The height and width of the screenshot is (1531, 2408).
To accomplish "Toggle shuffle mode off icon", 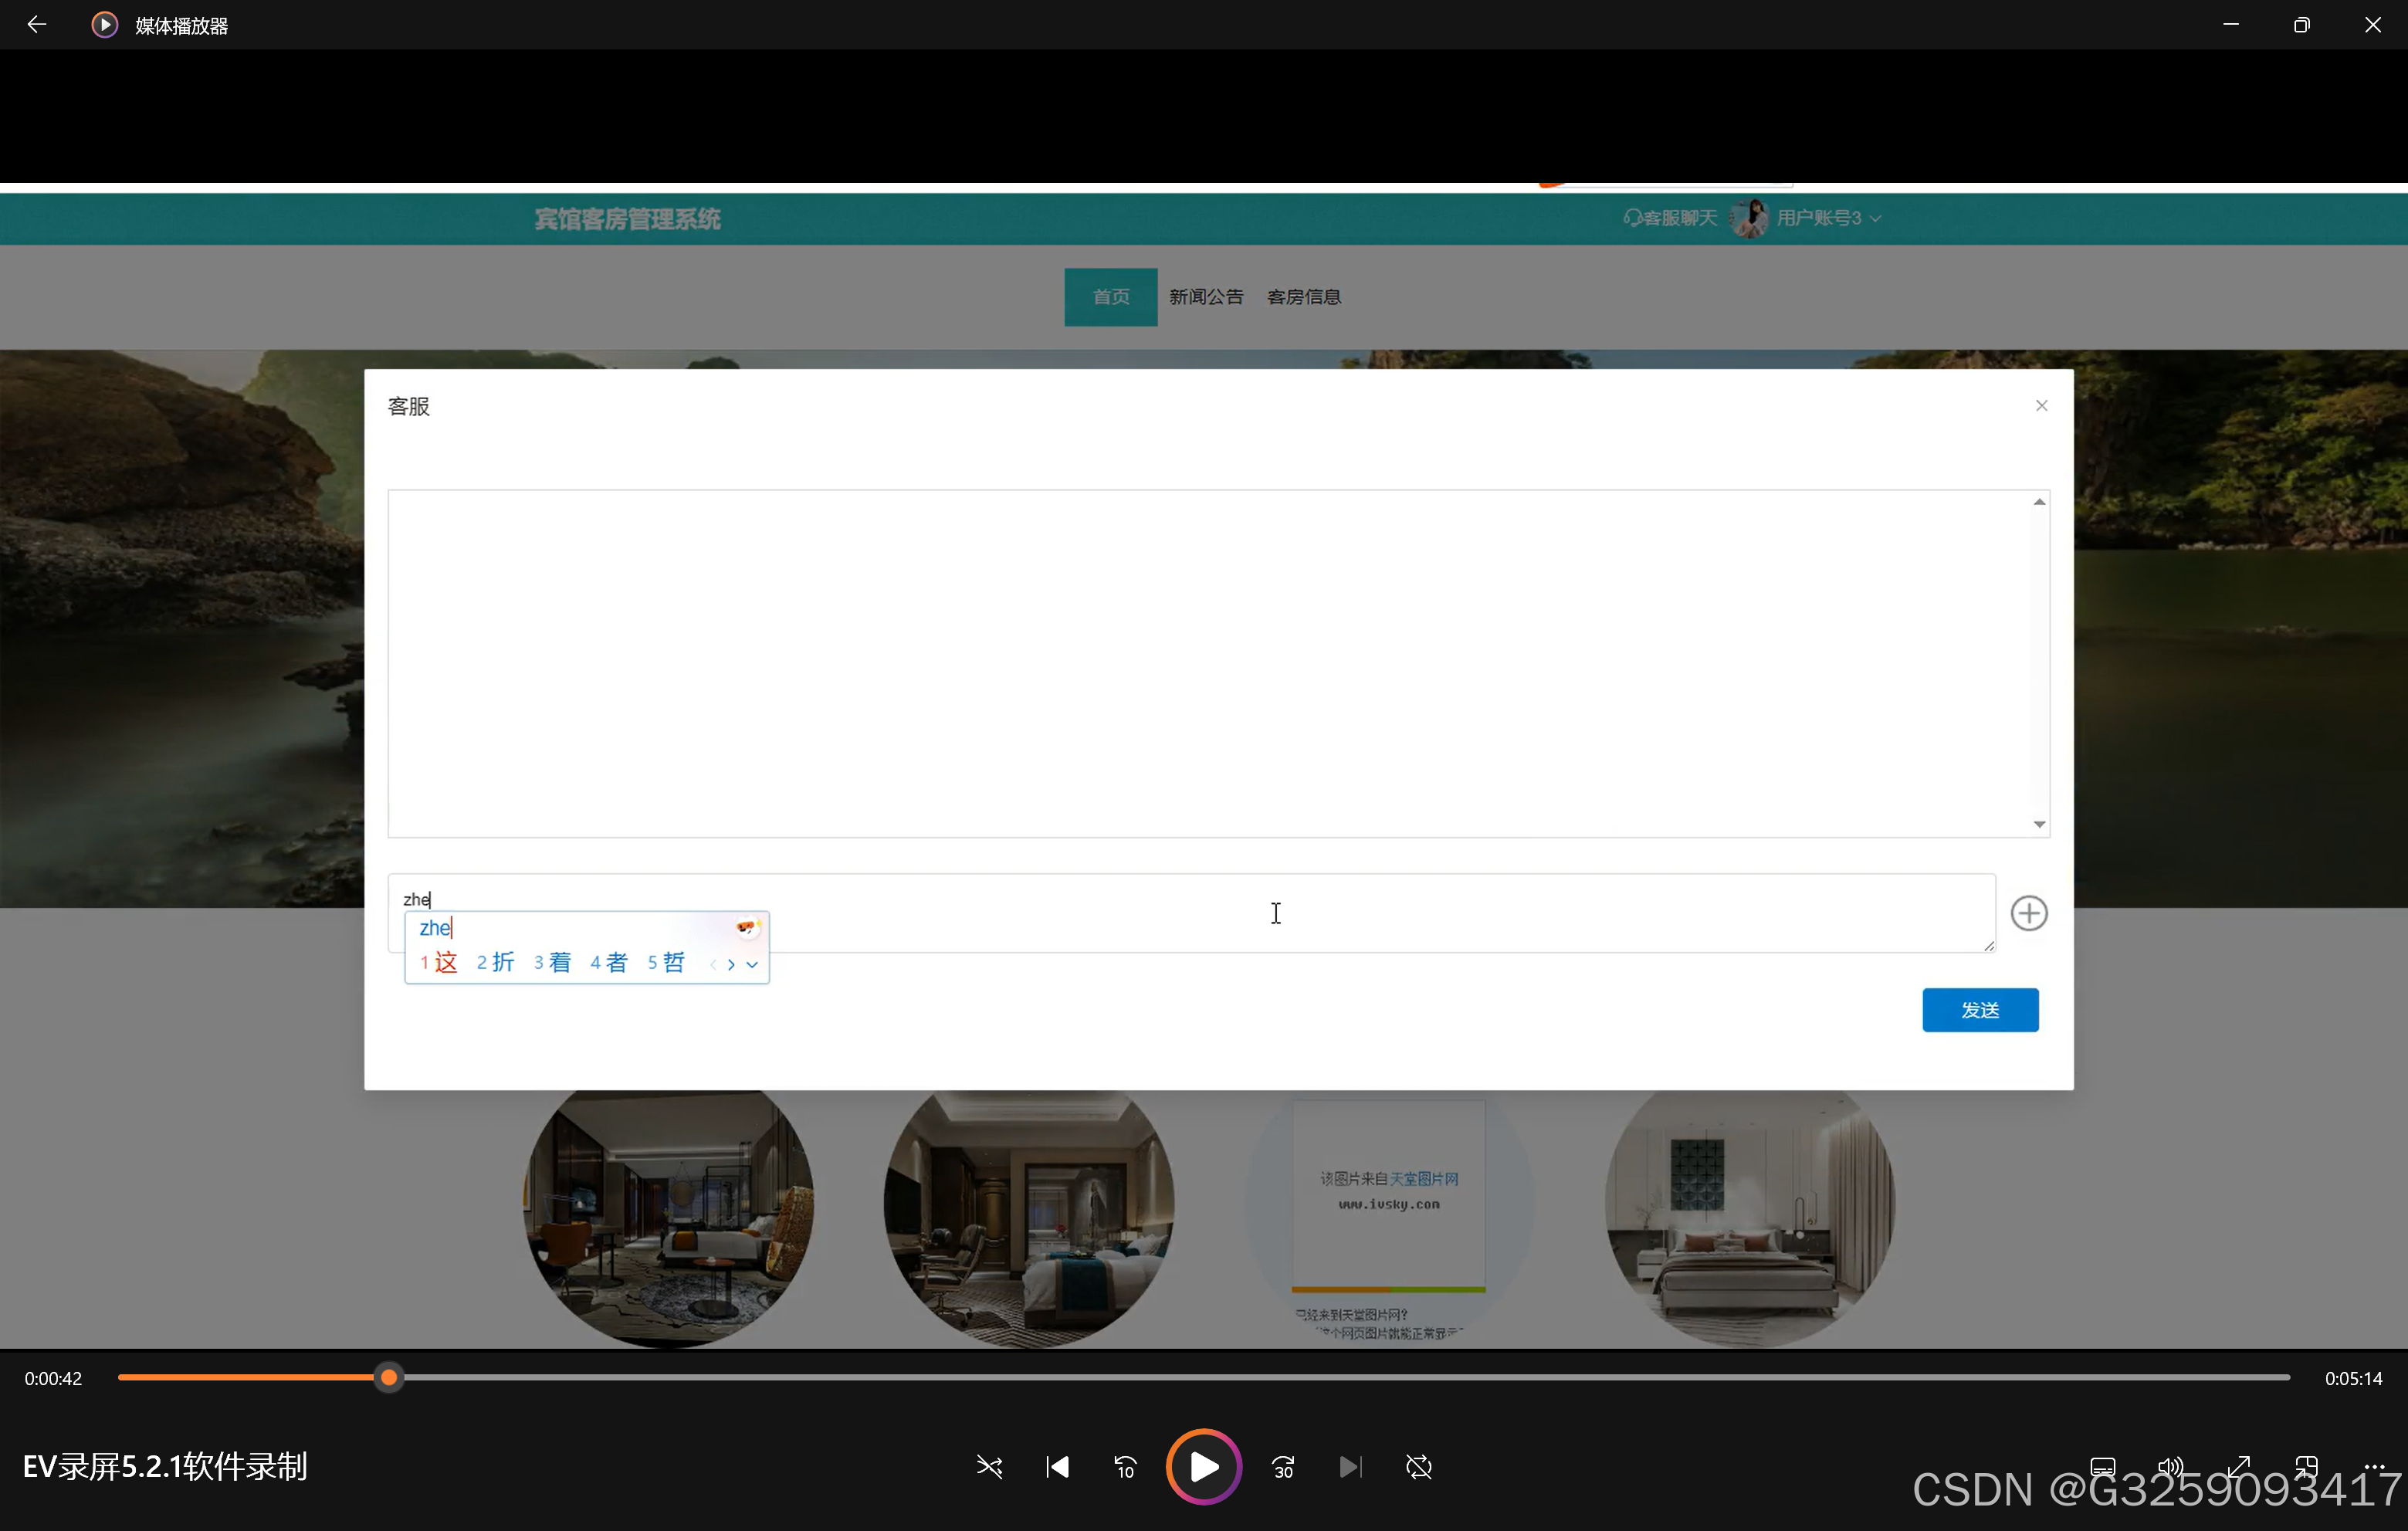I will [x=989, y=1466].
